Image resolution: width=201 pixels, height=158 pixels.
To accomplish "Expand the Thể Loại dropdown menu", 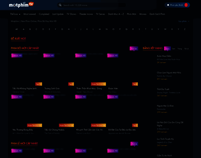I will pos(15,14).
